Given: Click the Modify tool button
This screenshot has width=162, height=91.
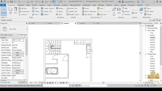Looking at the screenshot, I should coord(4,11).
